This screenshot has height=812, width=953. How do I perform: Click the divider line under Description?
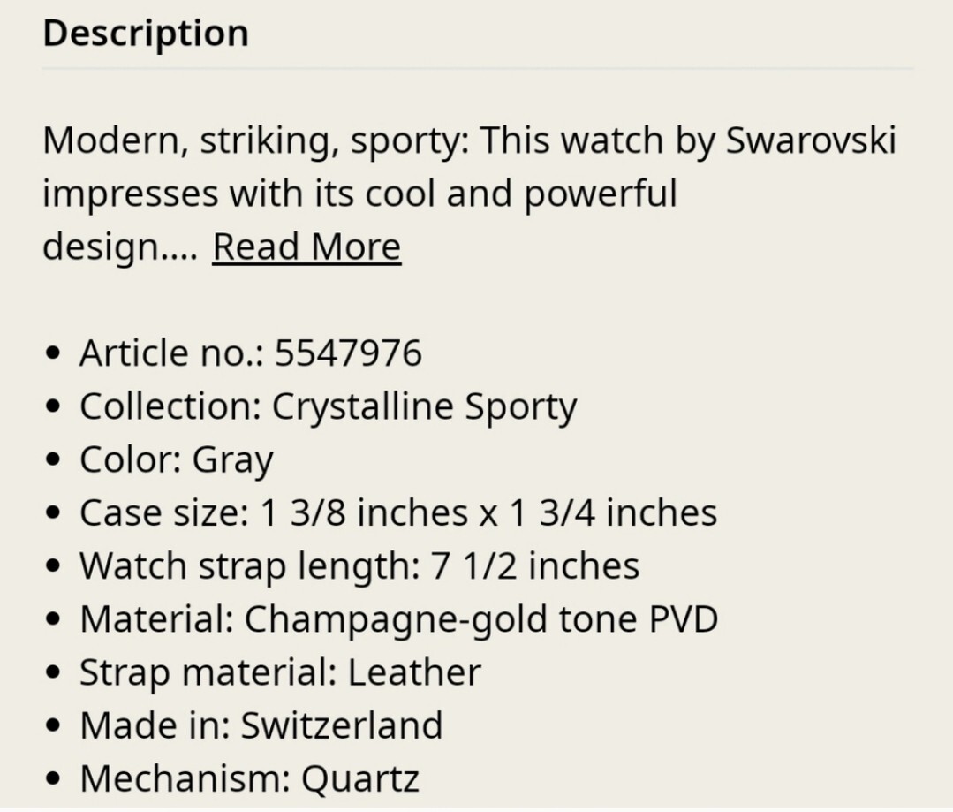pos(478,69)
